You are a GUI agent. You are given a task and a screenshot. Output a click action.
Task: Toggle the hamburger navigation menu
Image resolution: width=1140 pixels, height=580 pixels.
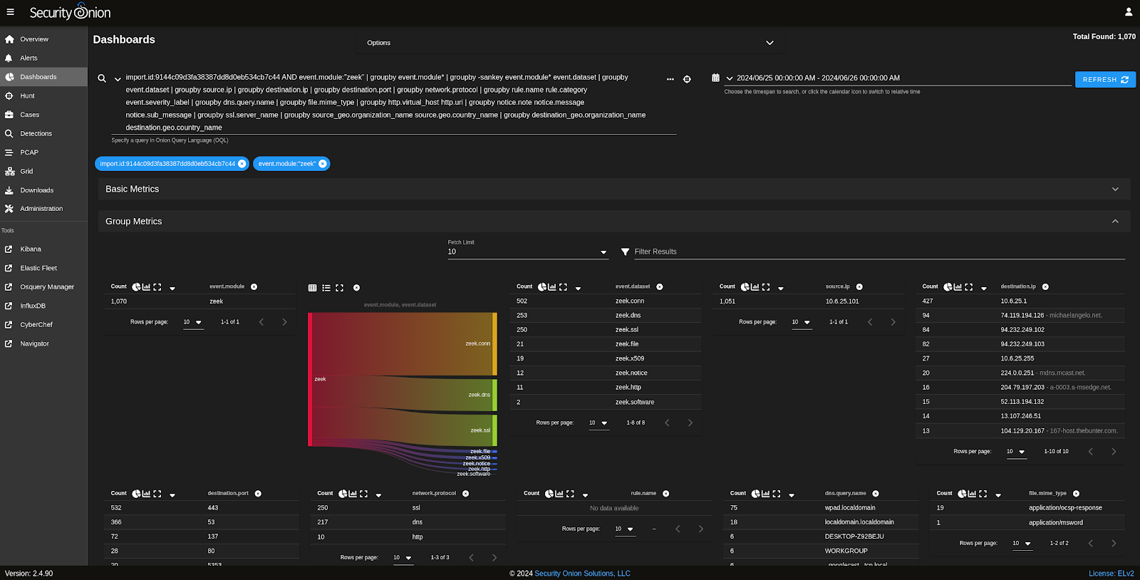pos(10,12)
